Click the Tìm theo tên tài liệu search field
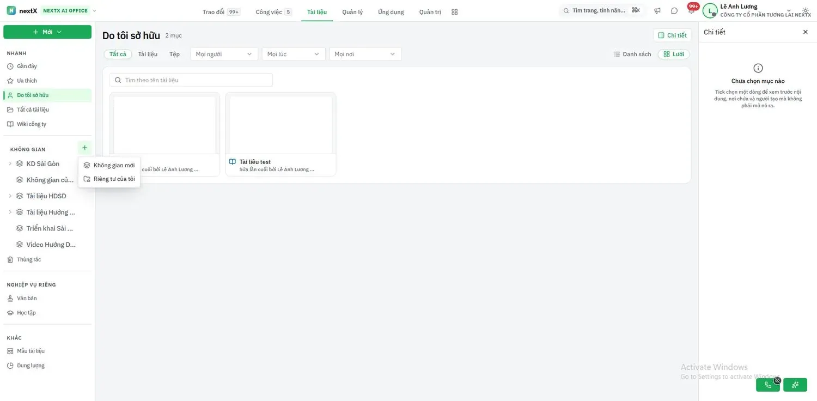 [191, 80]
